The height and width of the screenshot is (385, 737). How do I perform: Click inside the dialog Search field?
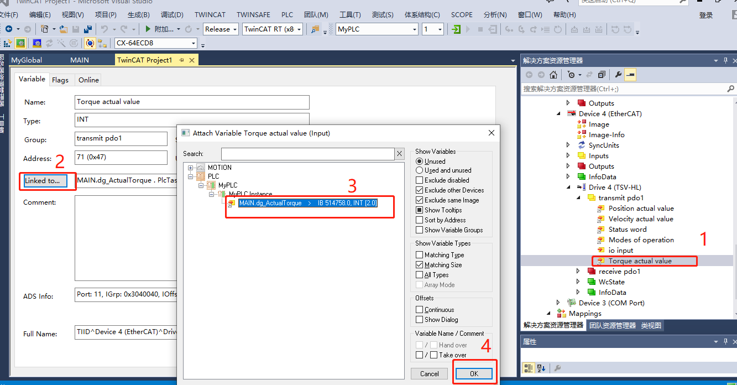click(308, 154)
